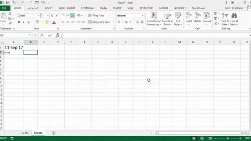Open Merge & Center dropdown arrow
This screenshot has width=251, height=141.
point(113,22)
